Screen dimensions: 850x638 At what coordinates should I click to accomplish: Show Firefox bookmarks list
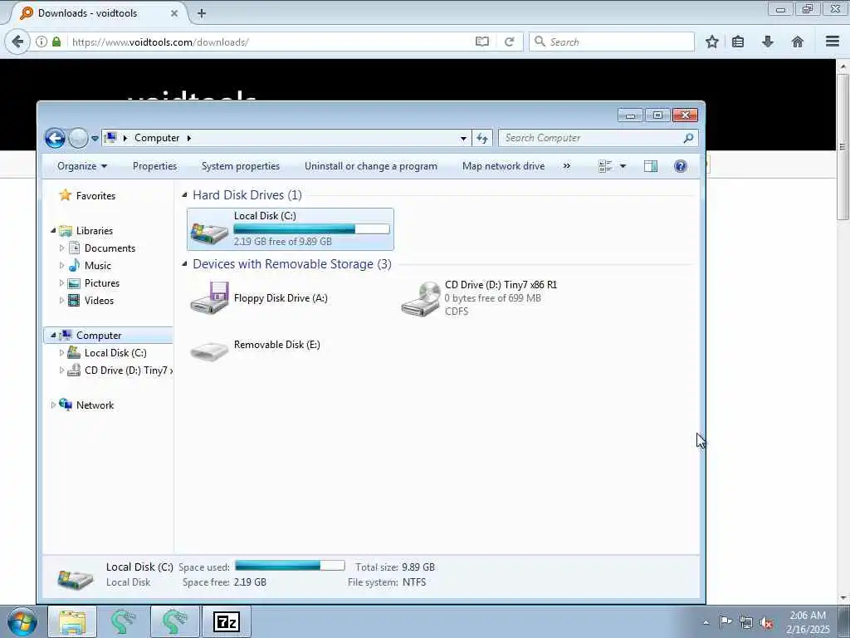click(x=738, y=42)
